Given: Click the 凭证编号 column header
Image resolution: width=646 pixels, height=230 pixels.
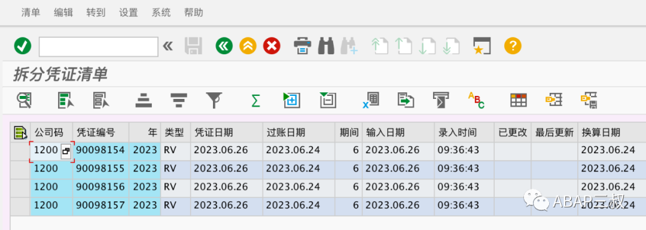Looking at the screenshot, I should [101, 132].
